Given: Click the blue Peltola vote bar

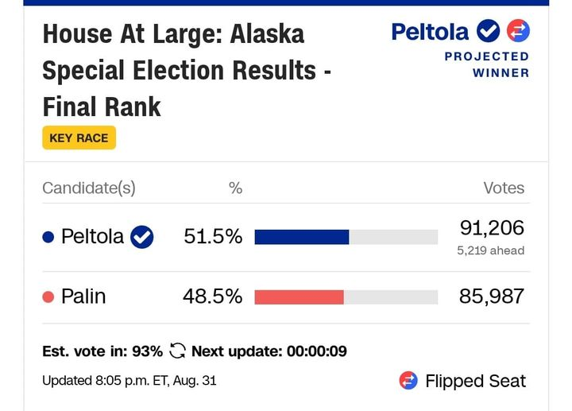Looking at the screenshot, I should click(302, 237).
